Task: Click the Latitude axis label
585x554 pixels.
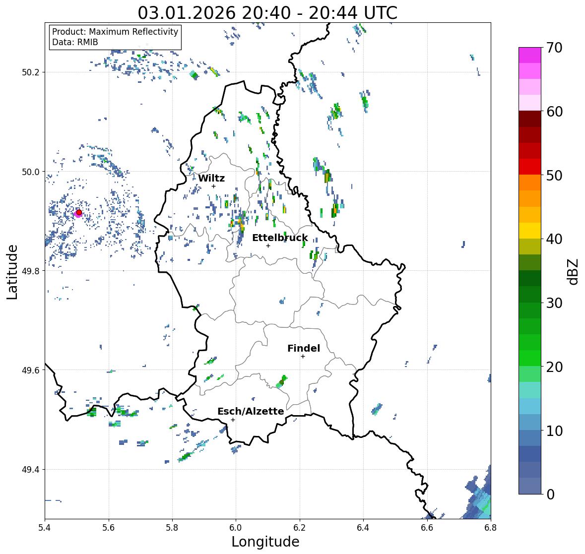Action: coord(12,272)
